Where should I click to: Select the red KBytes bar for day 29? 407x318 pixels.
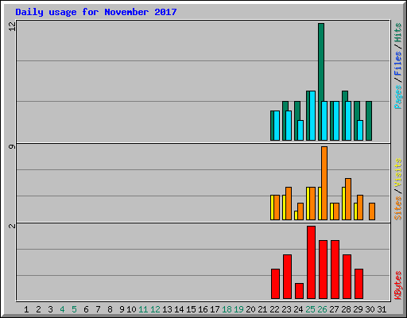(x=359, y=284)
